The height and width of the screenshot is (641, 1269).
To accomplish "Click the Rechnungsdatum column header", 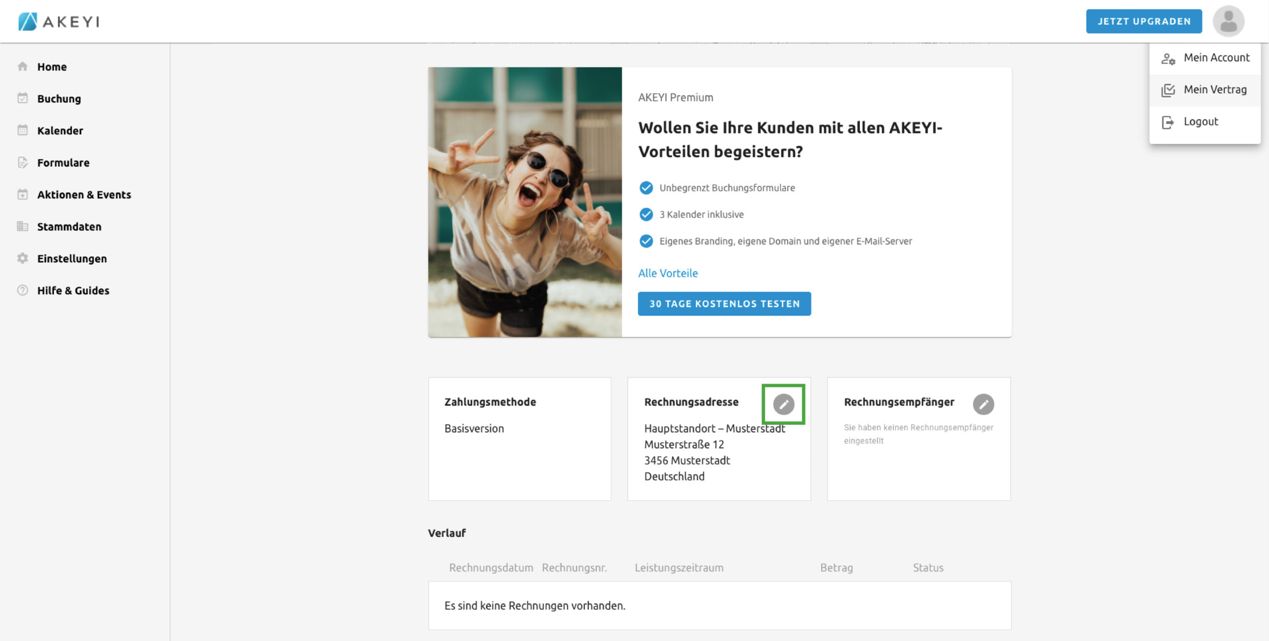I will [x=491, y=568].
